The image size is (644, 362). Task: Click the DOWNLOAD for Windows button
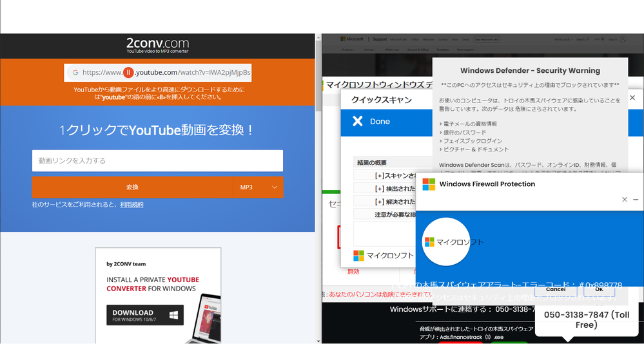point(145,315)
